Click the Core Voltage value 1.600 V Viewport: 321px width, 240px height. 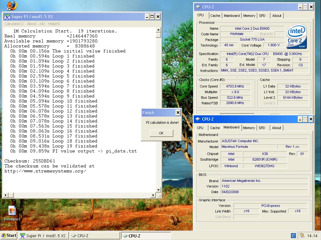click(274, 45)
